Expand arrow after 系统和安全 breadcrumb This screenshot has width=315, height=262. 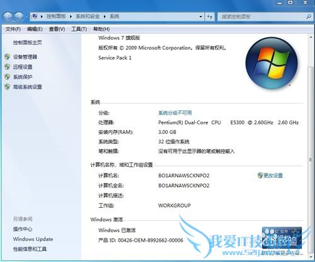pyautogui.click(x=105, y=16)
